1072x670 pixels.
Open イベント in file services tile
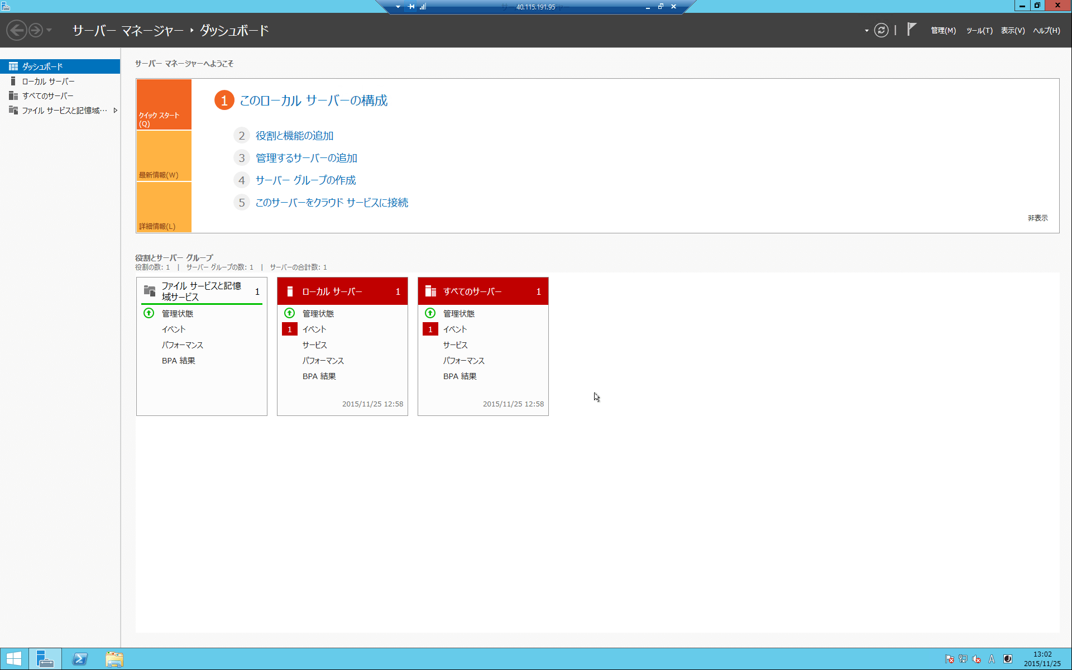[174, 329]
